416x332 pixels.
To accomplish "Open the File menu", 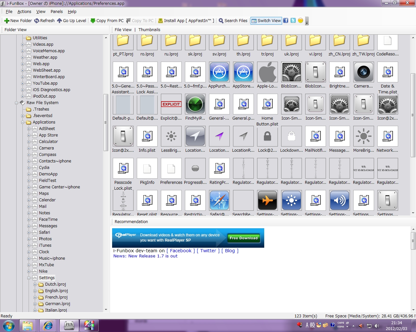I will [9, 11].
